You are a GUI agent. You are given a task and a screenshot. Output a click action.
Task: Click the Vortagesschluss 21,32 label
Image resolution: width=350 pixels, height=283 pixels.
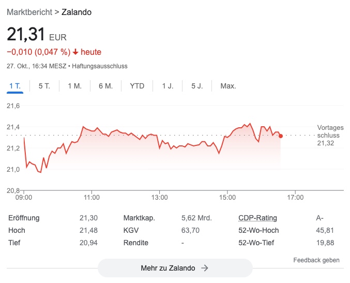[329, 135]
